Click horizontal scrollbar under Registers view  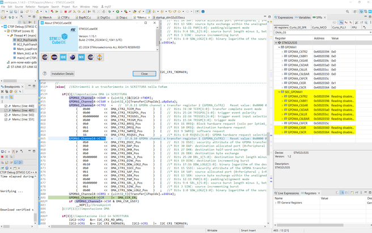pyautogui.click(x=310, y=225)
